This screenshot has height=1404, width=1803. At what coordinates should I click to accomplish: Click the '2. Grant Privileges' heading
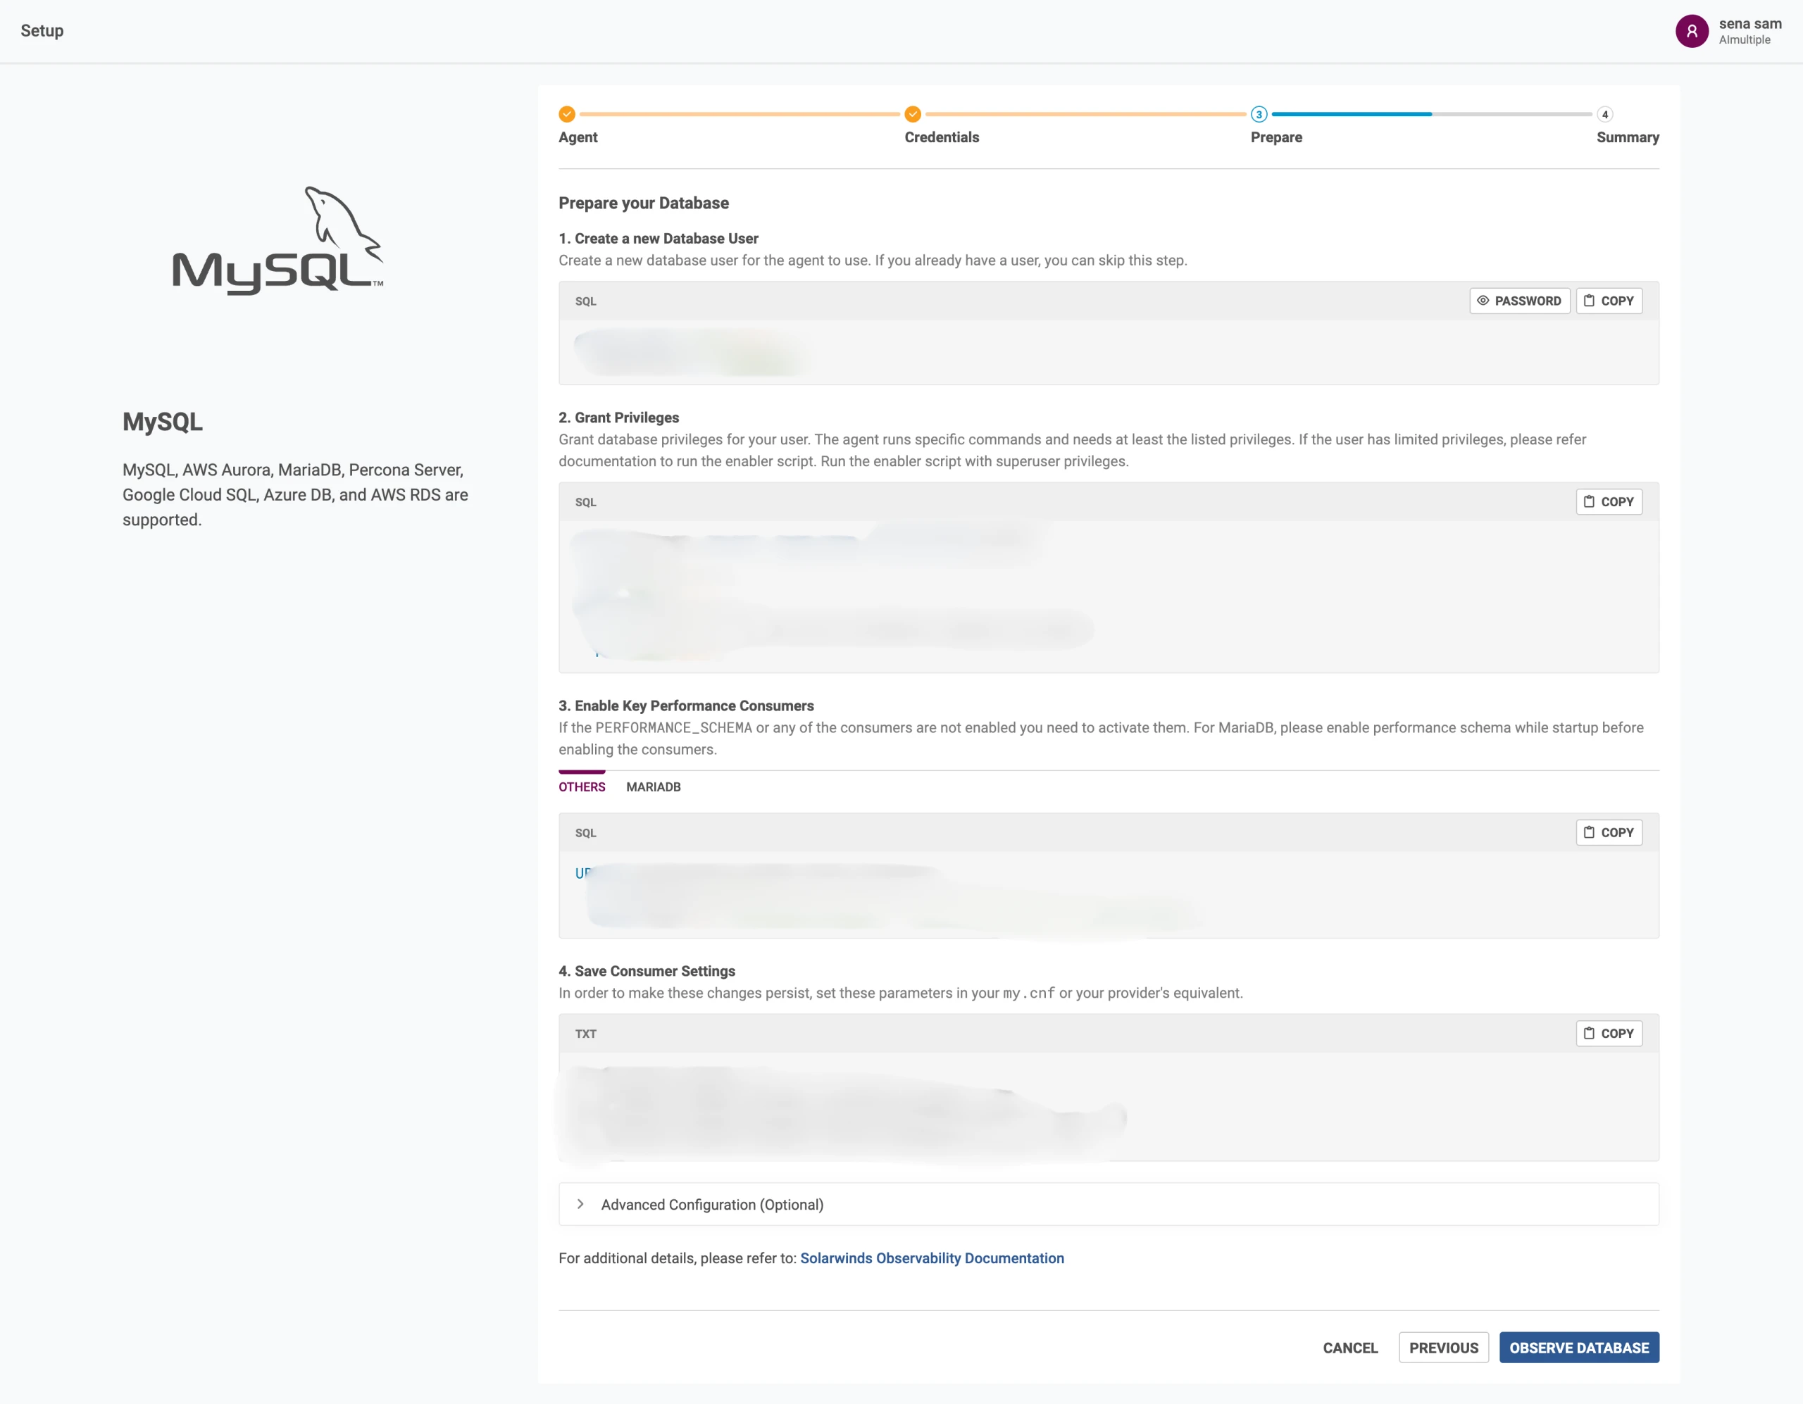point(619,418)
